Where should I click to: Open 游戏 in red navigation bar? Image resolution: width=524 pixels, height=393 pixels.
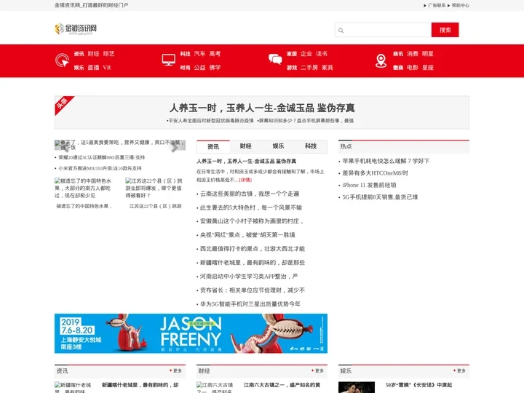(x=292, y=68)
